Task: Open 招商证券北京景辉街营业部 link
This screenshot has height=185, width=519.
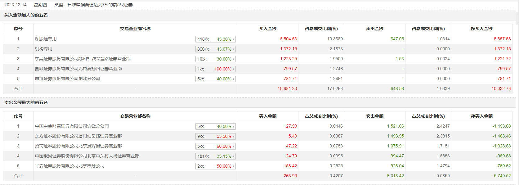Action: [78, 146]
